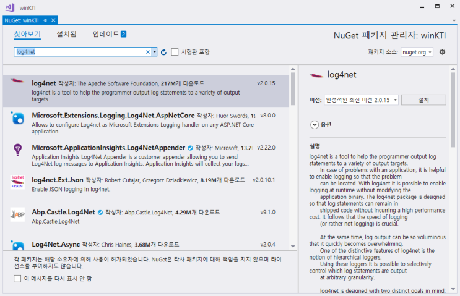Open the 패키지 소스 nuget.org dropdown
460x296 pixels.
pyautogui.click(x=417, y=52)
